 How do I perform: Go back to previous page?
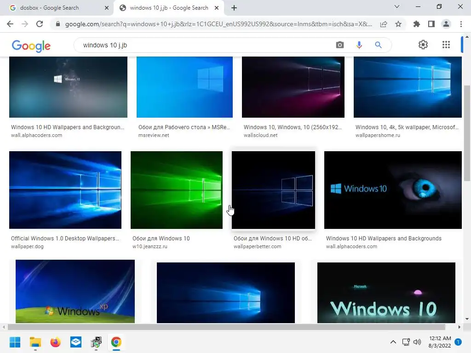click(x=10, y=24)
